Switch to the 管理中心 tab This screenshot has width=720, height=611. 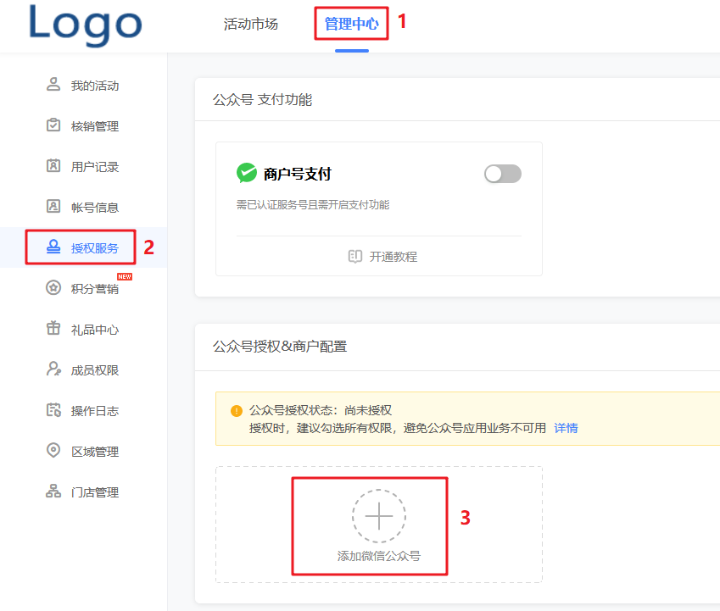(x=352, y=24)
